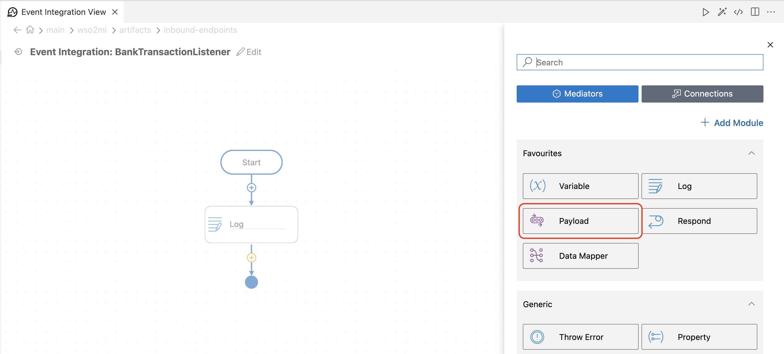Select the Property mediator

click(x=699, y=337)
